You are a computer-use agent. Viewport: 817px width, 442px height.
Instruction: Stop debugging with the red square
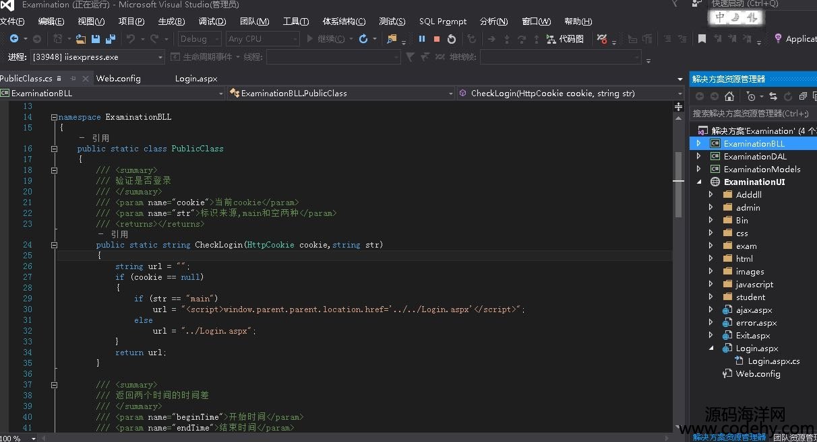(437, 39)
